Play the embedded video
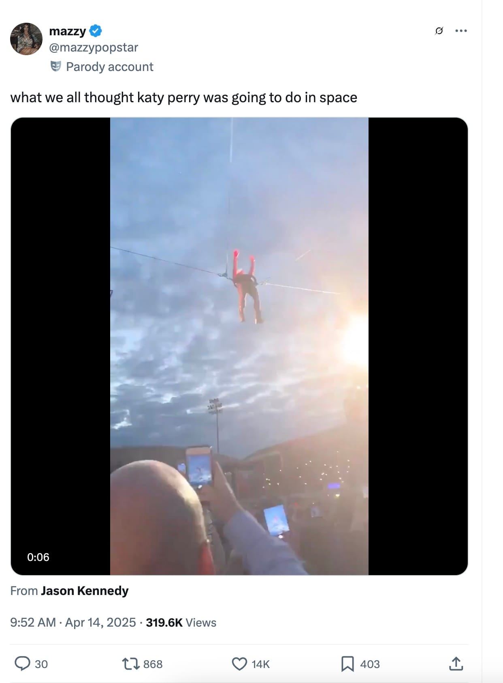The width and height of the screenshot is (503, 683). (239, 346)
